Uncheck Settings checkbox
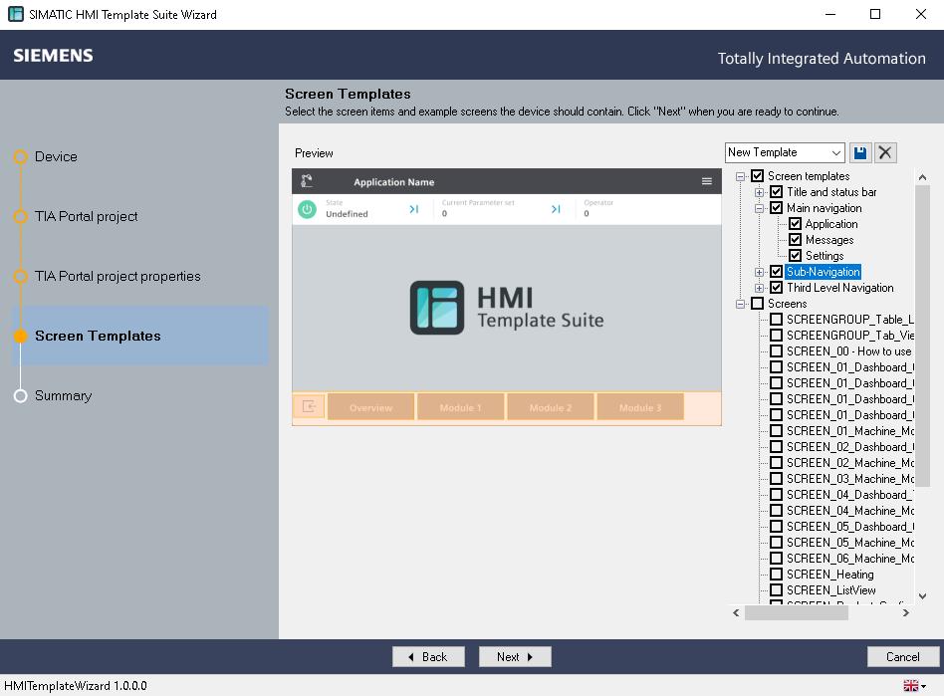Image resolution: width=944 pixels, height=696 pixels. [x=796, y=256]
